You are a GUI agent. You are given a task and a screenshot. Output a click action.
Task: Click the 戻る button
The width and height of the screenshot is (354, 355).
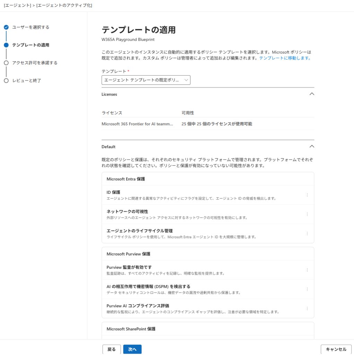click(111, 349)
